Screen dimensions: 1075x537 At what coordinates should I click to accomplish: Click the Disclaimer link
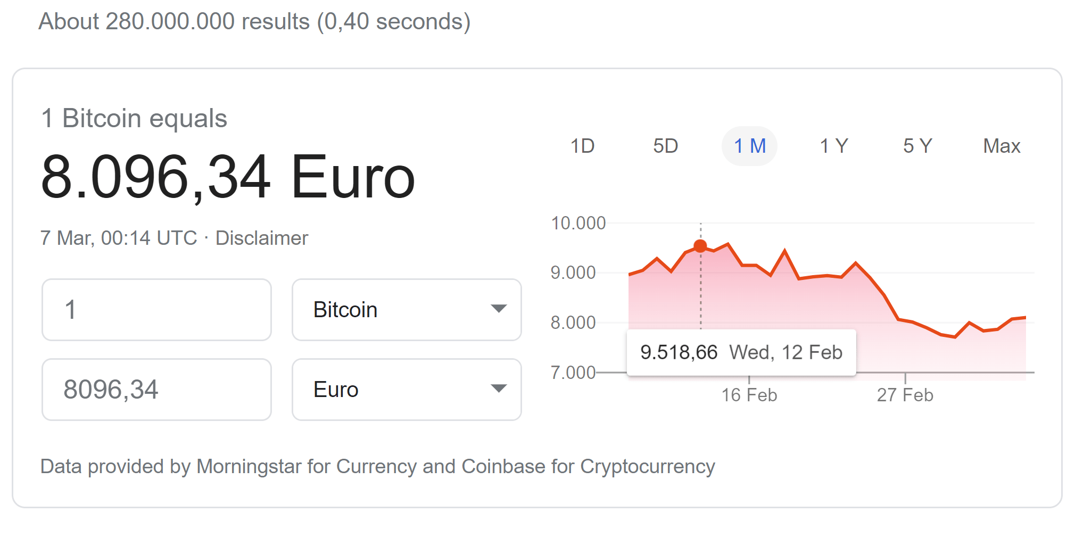261,238
